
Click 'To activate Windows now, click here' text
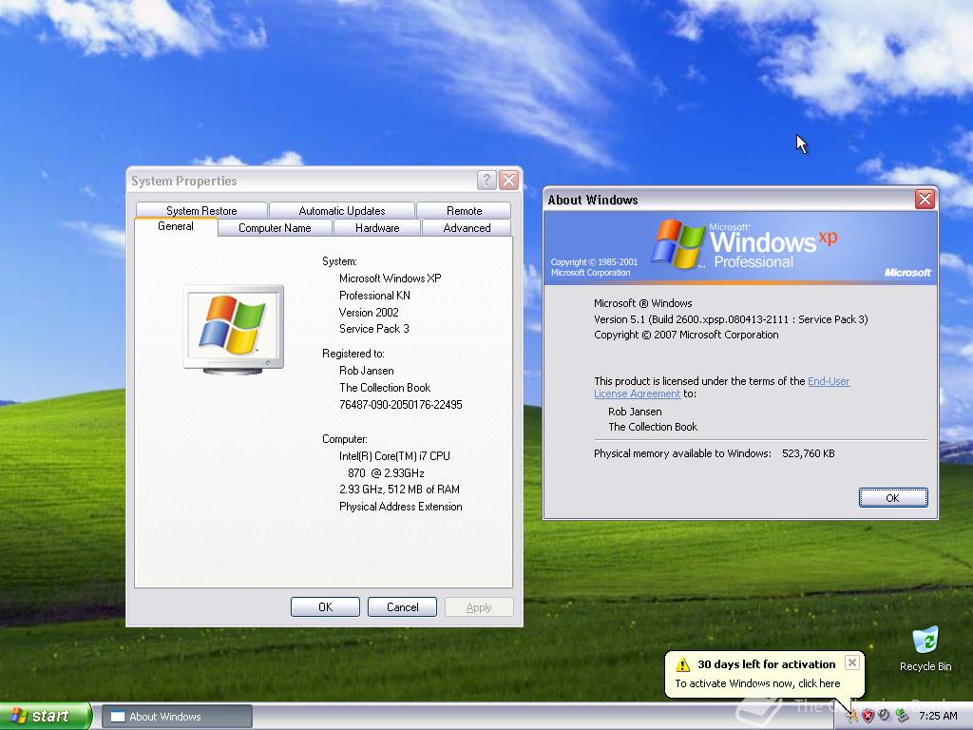(757, 683)
